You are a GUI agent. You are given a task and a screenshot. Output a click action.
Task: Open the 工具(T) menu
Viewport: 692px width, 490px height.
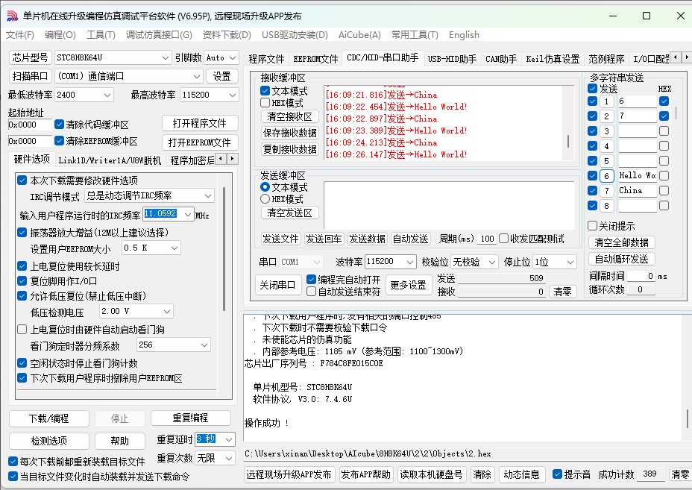pos(101,35)
